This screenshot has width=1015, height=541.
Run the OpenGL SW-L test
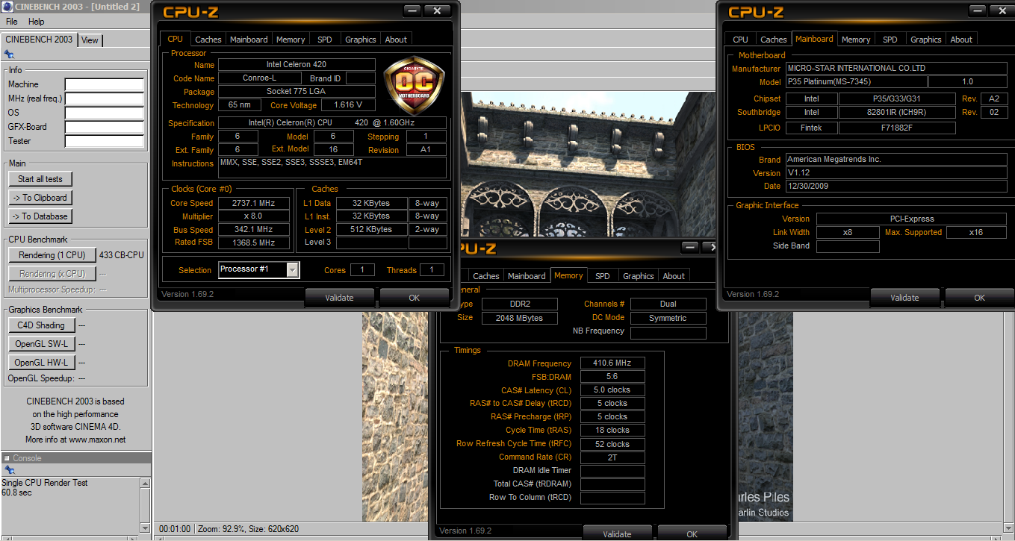[x=41, y=344]
